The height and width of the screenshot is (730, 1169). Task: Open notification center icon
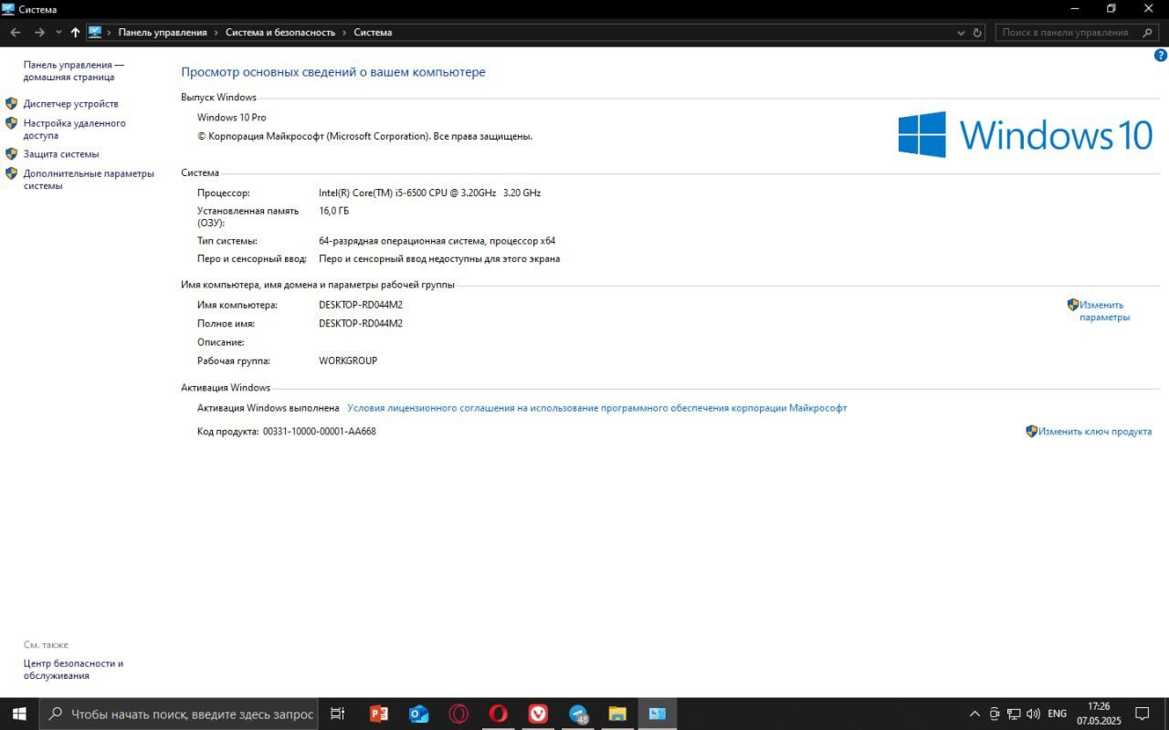(x=1142, y=714)
